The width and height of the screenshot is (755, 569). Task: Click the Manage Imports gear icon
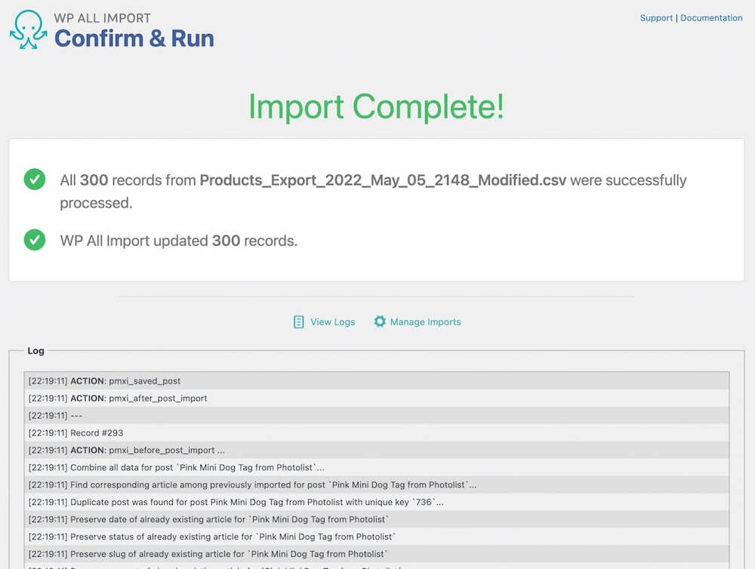[380, 321]
